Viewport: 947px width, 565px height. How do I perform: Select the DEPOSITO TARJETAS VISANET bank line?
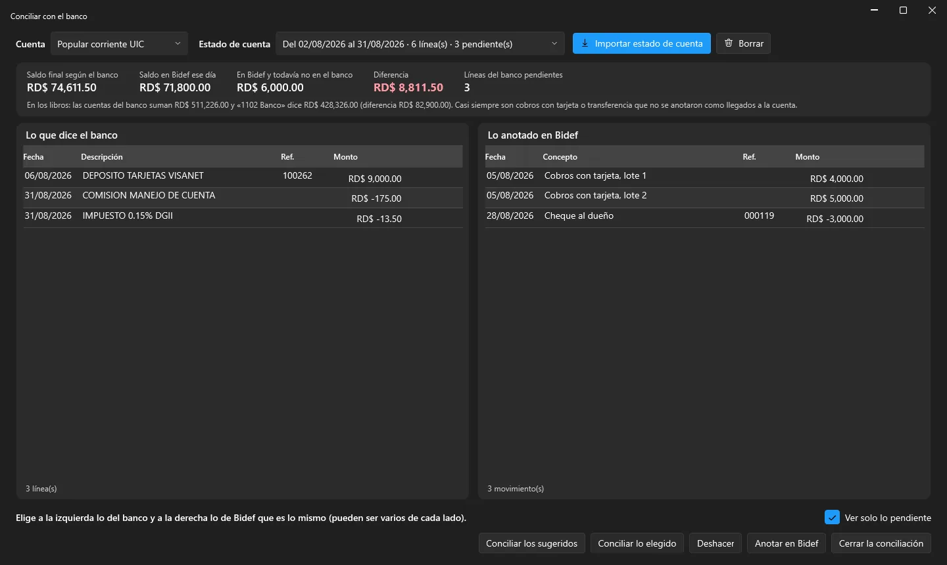(243, 177)
